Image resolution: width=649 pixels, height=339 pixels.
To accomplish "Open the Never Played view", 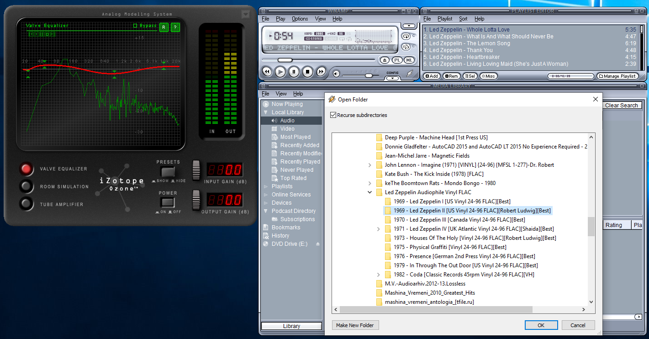I will [x=296, y=170].
